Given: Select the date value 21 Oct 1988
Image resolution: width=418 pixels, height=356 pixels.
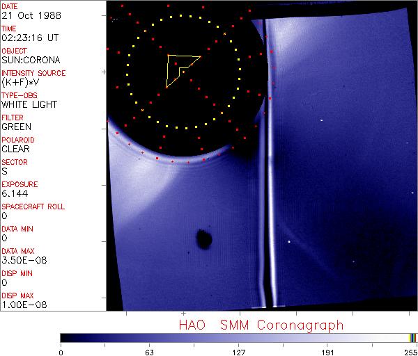Looking at the screenshot, I should (31, 15).
